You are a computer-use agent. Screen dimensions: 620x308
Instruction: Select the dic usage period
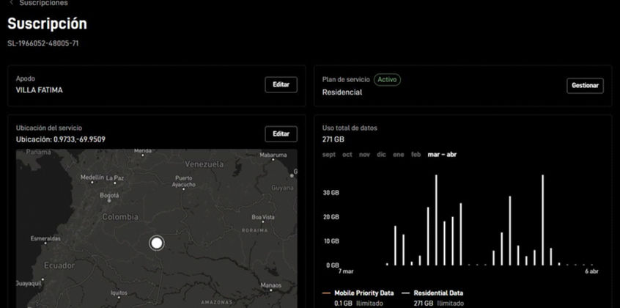[381, 155]
